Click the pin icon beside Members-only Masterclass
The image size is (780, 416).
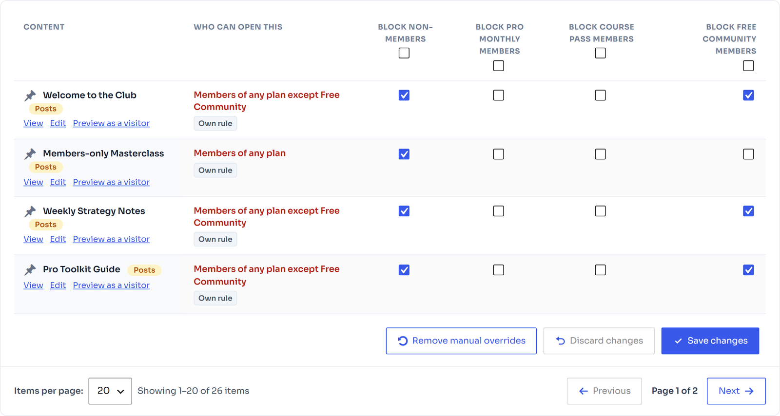click(x=30, y=154)
